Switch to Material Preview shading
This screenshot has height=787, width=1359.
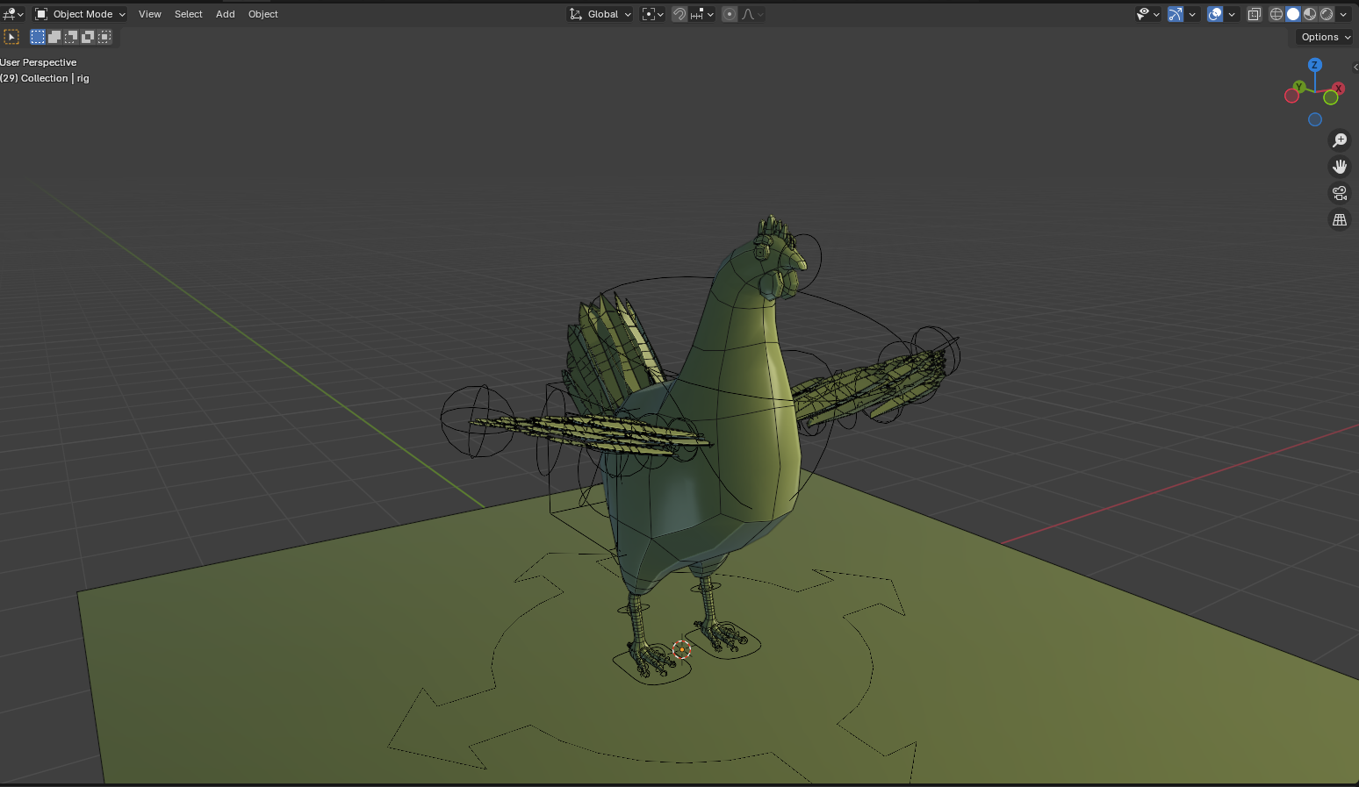point(1310,14)
